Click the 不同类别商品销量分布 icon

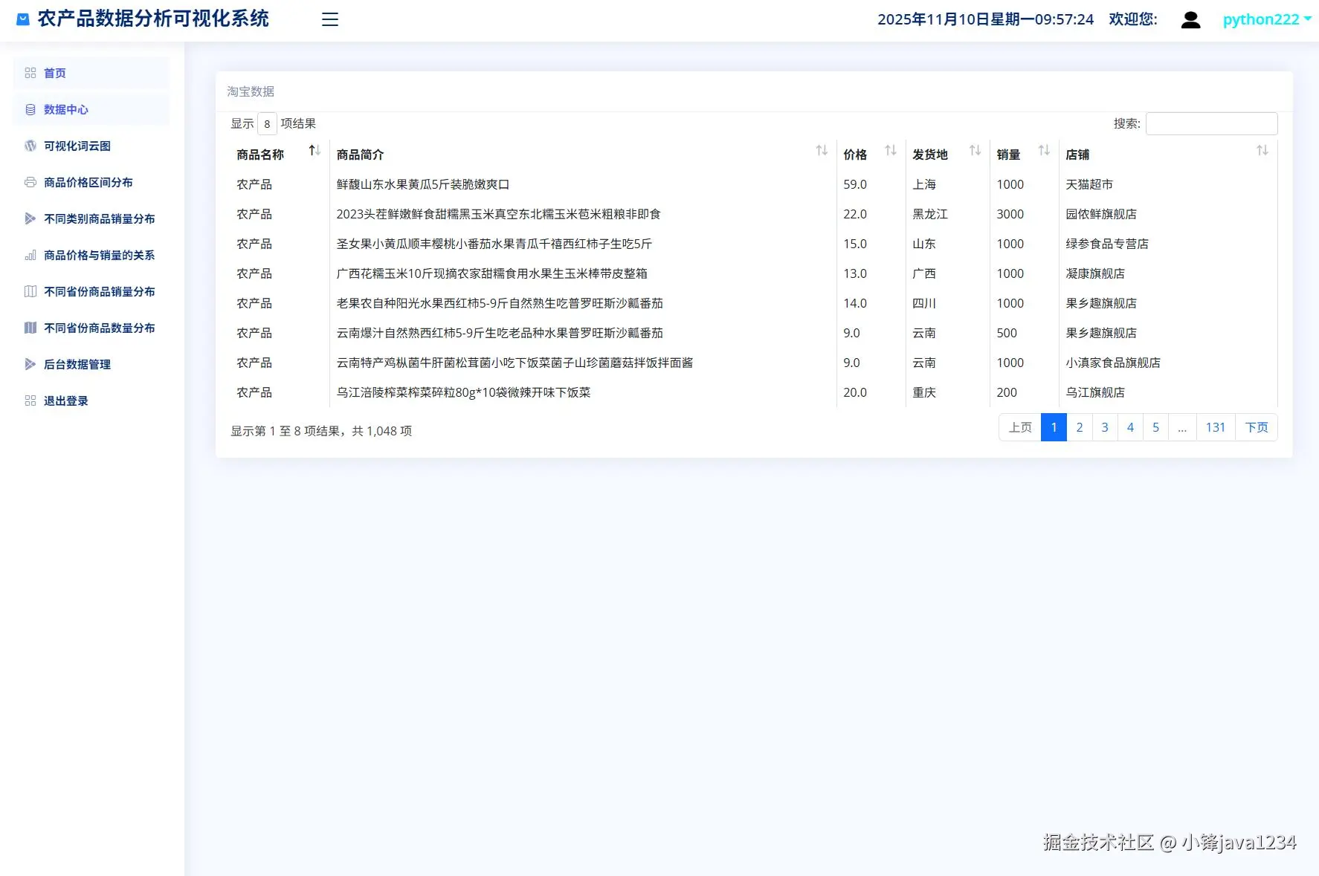(30, 218)
